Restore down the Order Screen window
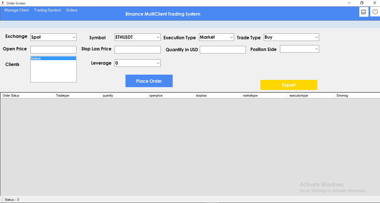The width and height of the screenshot is (380, 203). click(362, 3)
